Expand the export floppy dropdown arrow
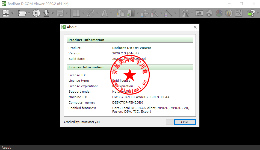This screenshot has width=260, height=150. tap(67, 13)
